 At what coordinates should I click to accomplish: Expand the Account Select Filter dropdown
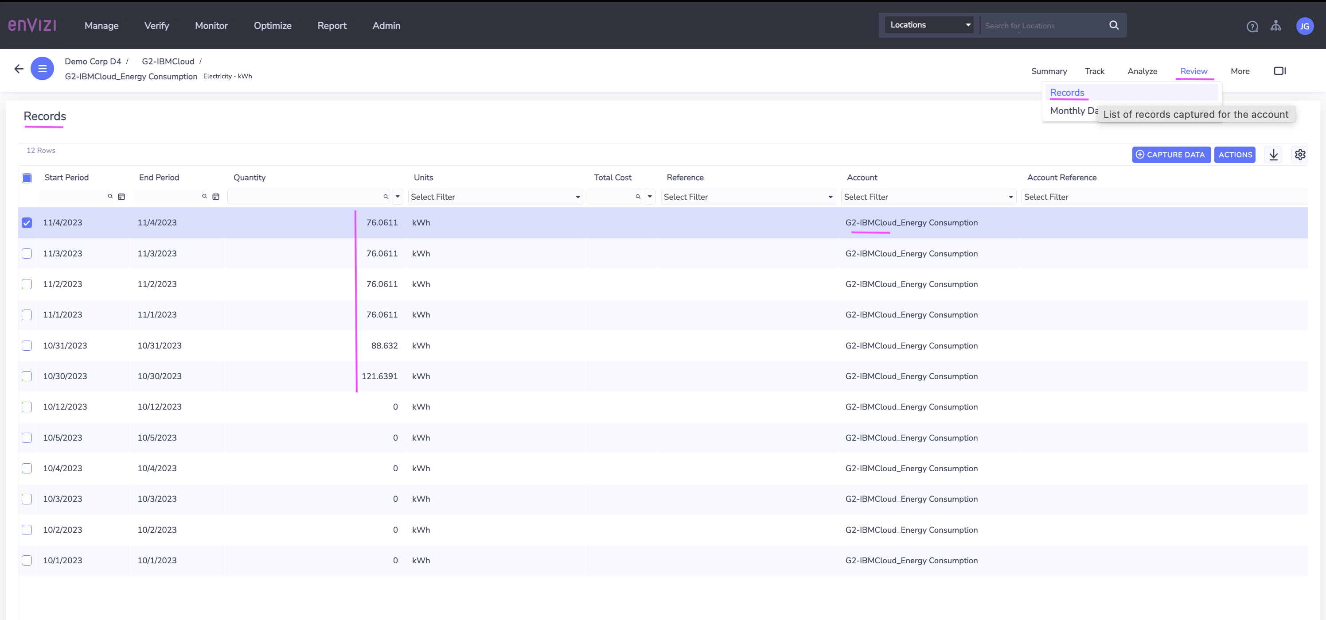click(x=928, y=197)
